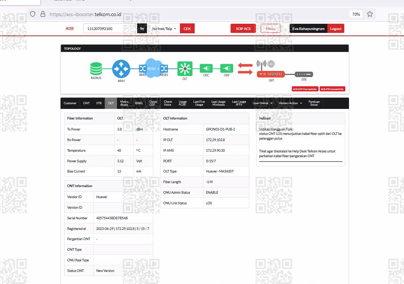This screenshot has height=284, width=404.
Task: Open the Panduan Solusi tab
Action: click(314, 103)
